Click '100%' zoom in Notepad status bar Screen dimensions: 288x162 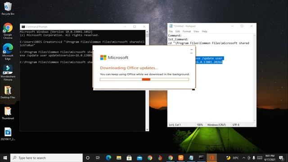point(200,125)
